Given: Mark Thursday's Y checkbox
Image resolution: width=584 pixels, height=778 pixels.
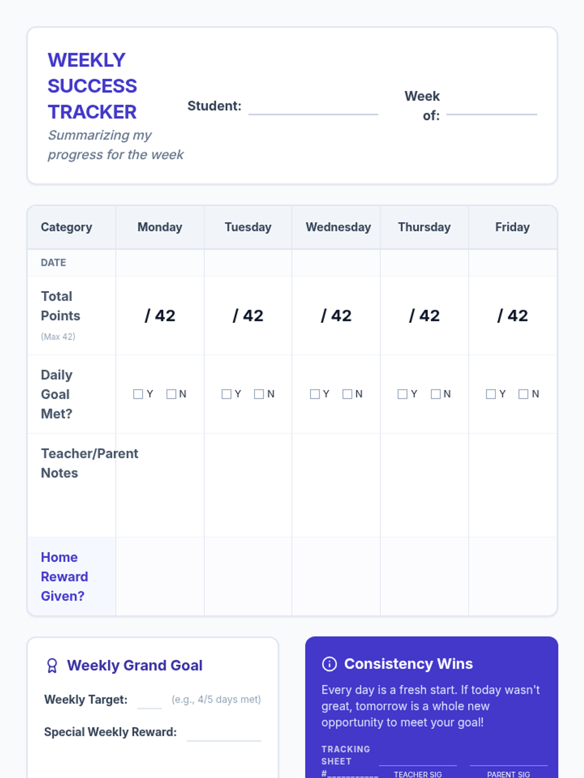Looking at the screenshot, I should coord(402,394).
